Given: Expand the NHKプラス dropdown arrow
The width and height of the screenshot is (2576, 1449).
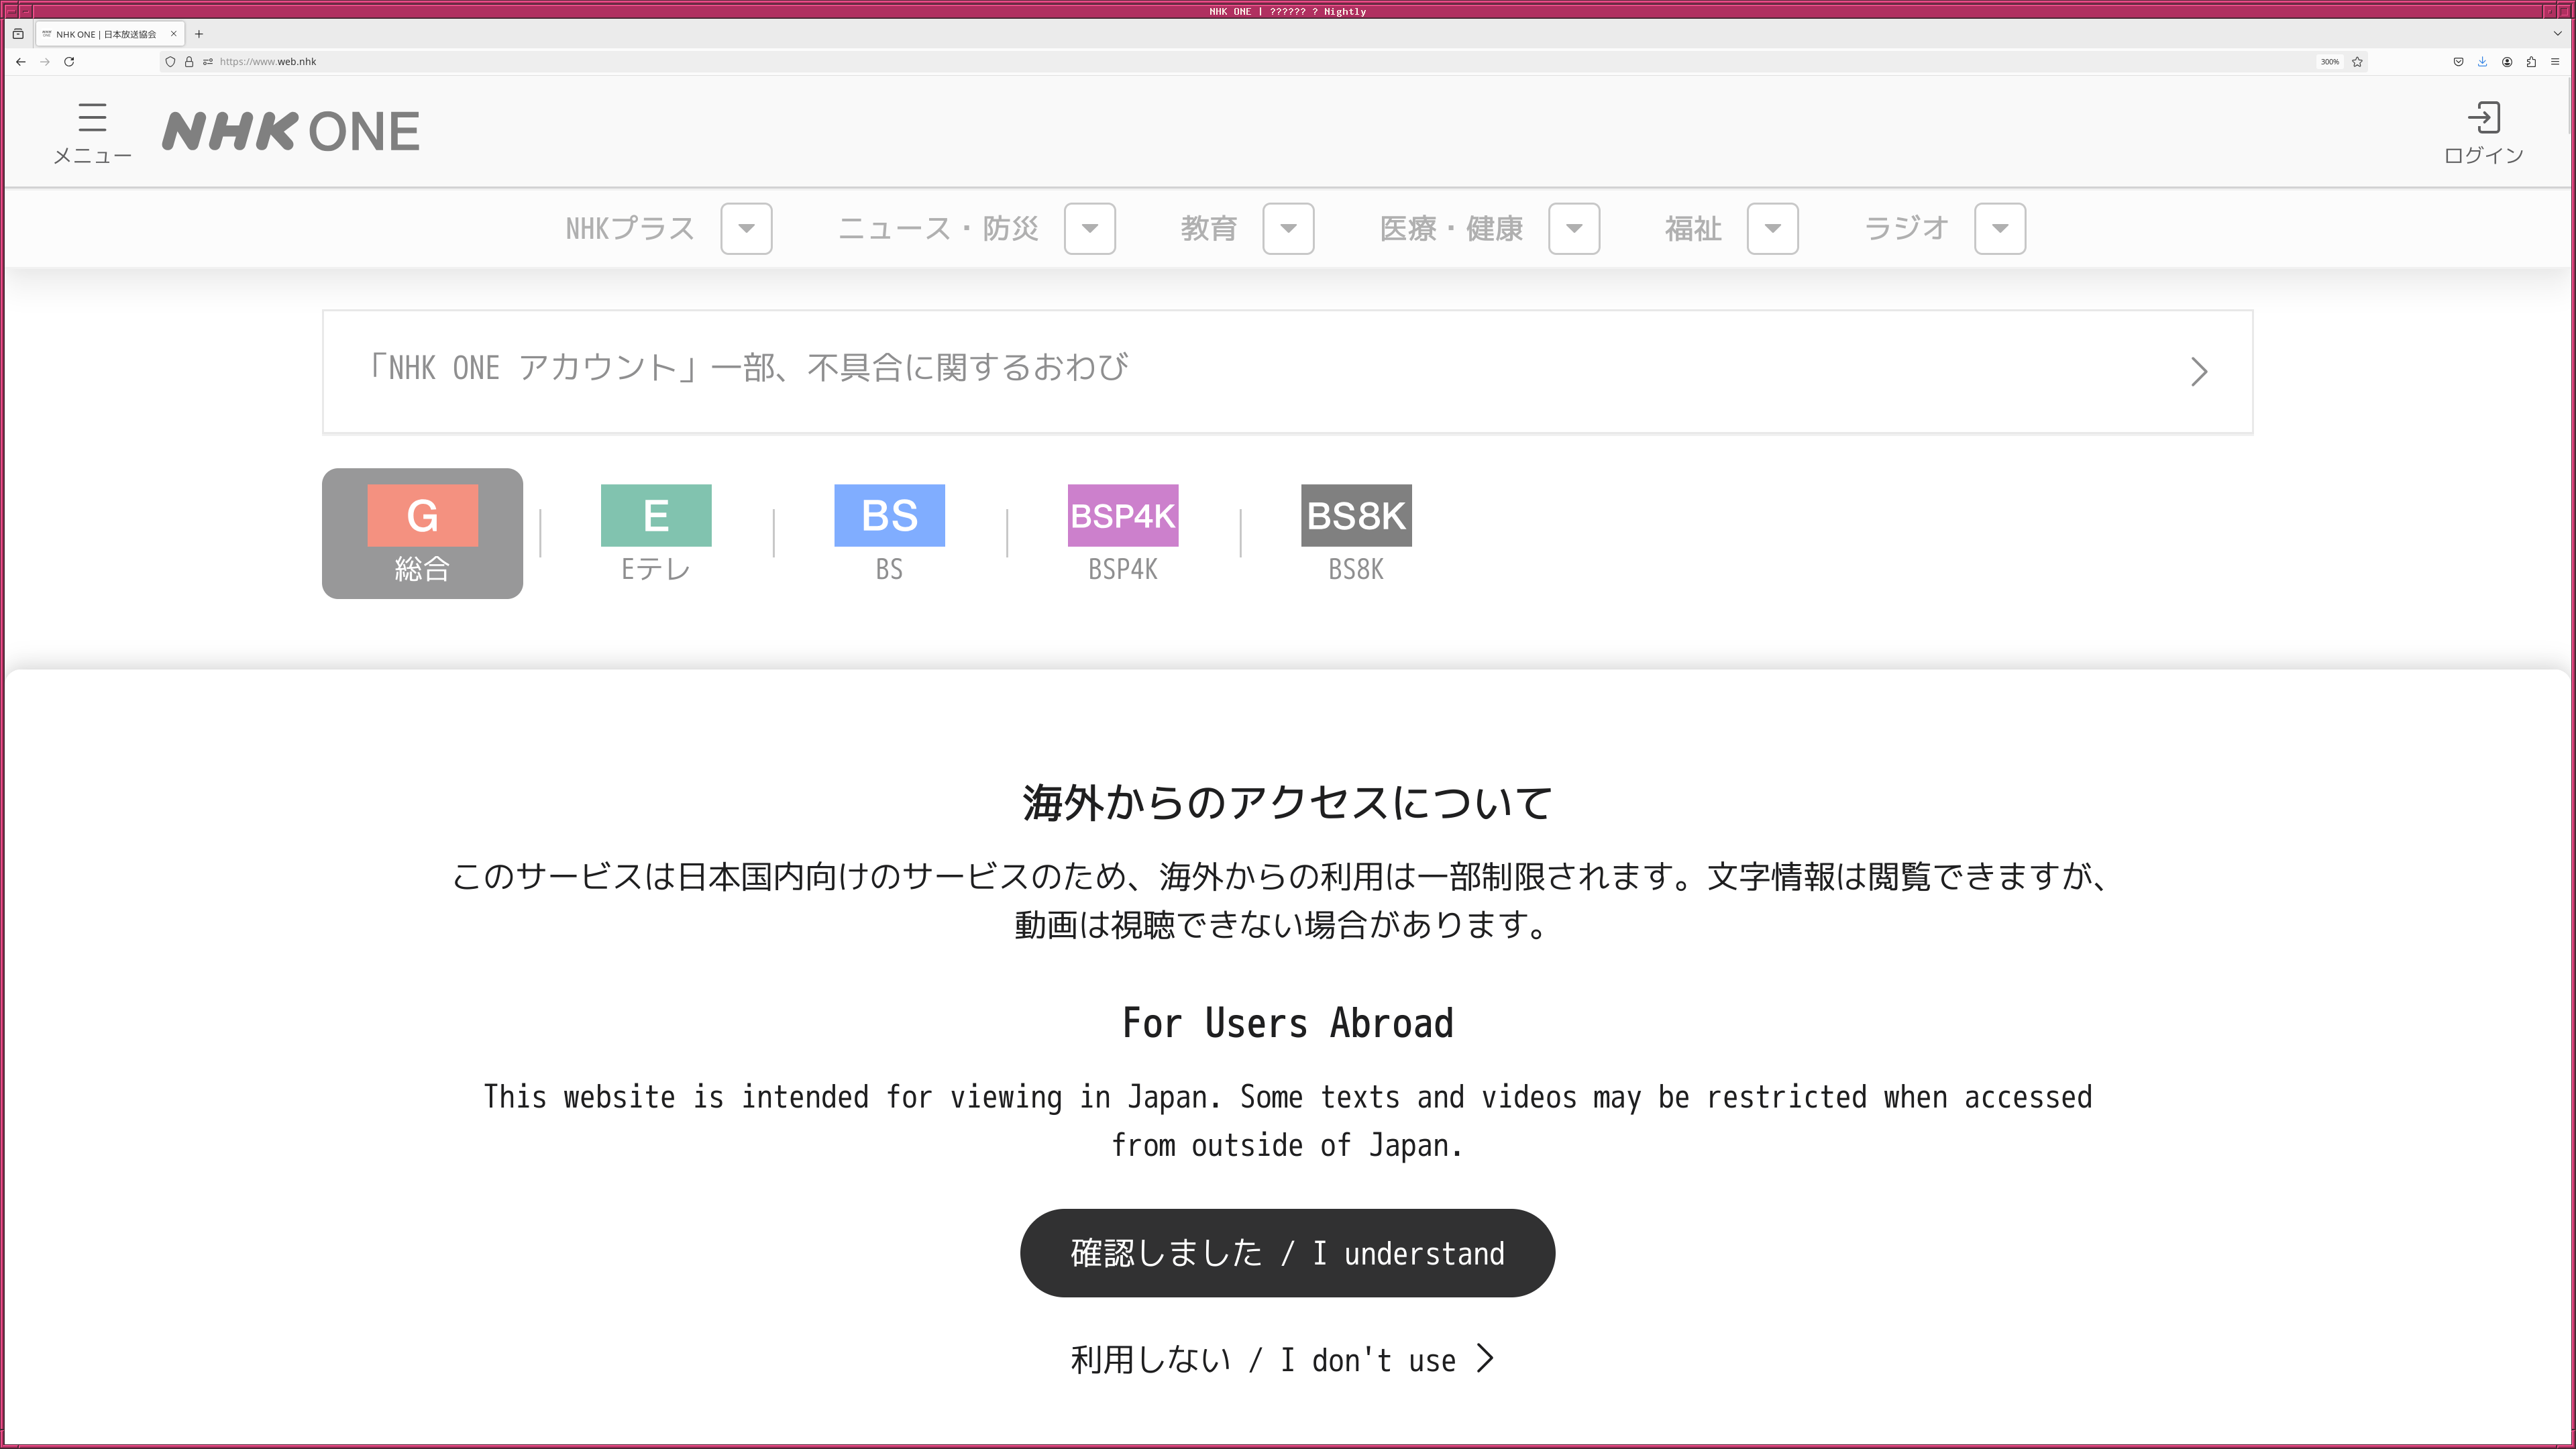Looking at the screenshot, I should click(x=746, y=228).
